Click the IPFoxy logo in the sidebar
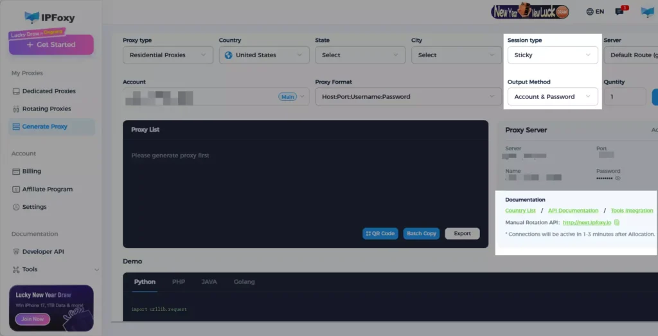This screenshot has height=336, width=658. 49,17
